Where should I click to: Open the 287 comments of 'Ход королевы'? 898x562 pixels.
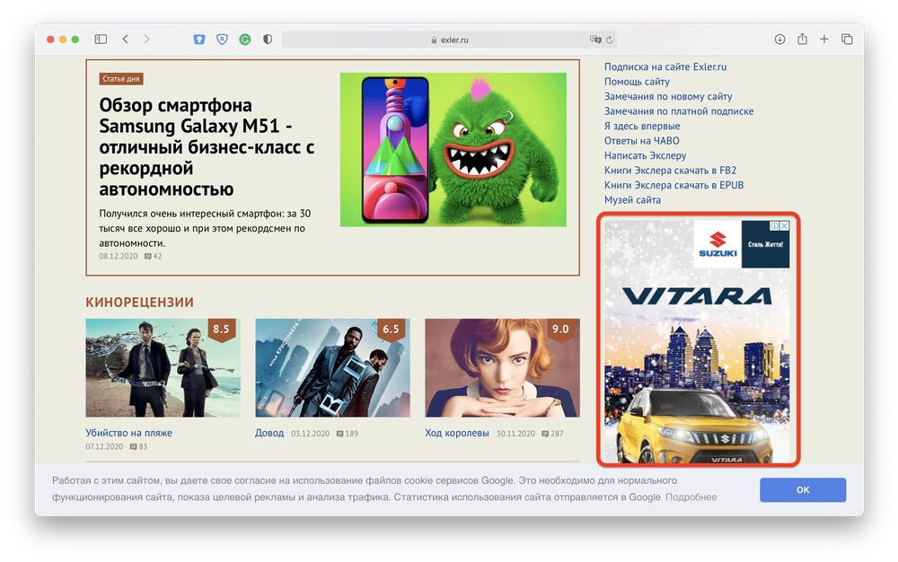tap(552, 434)
